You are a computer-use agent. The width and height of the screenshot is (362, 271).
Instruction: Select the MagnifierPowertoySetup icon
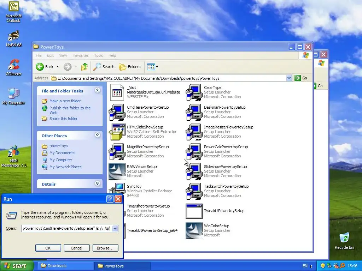click(117, 152)
